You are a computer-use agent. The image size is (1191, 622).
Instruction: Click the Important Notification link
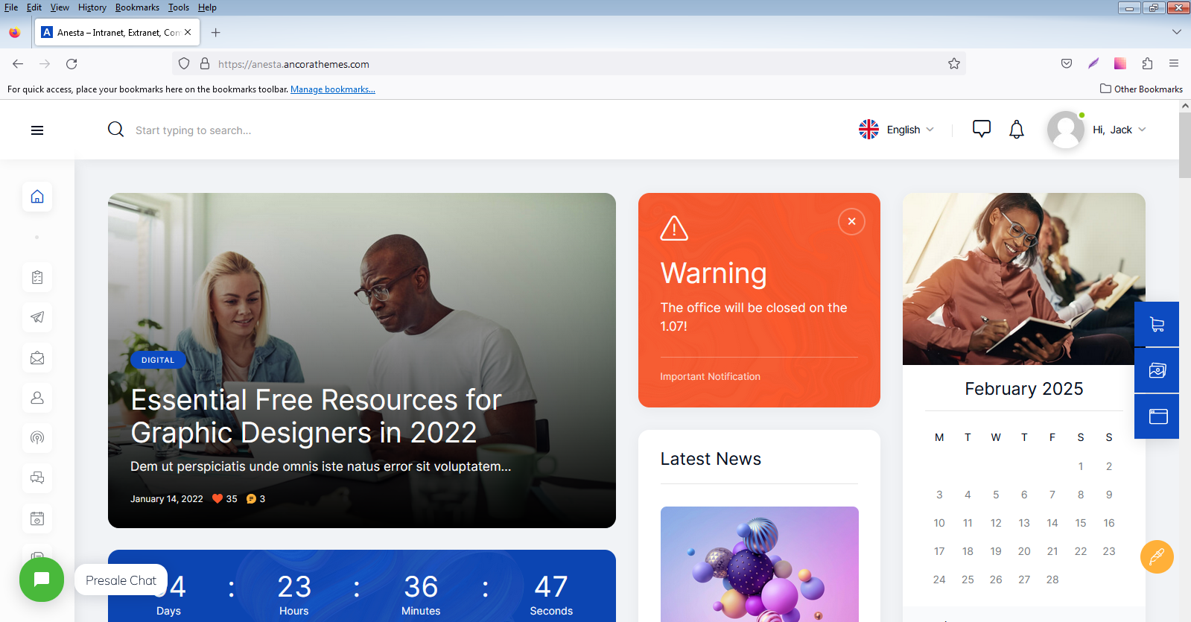710,377
